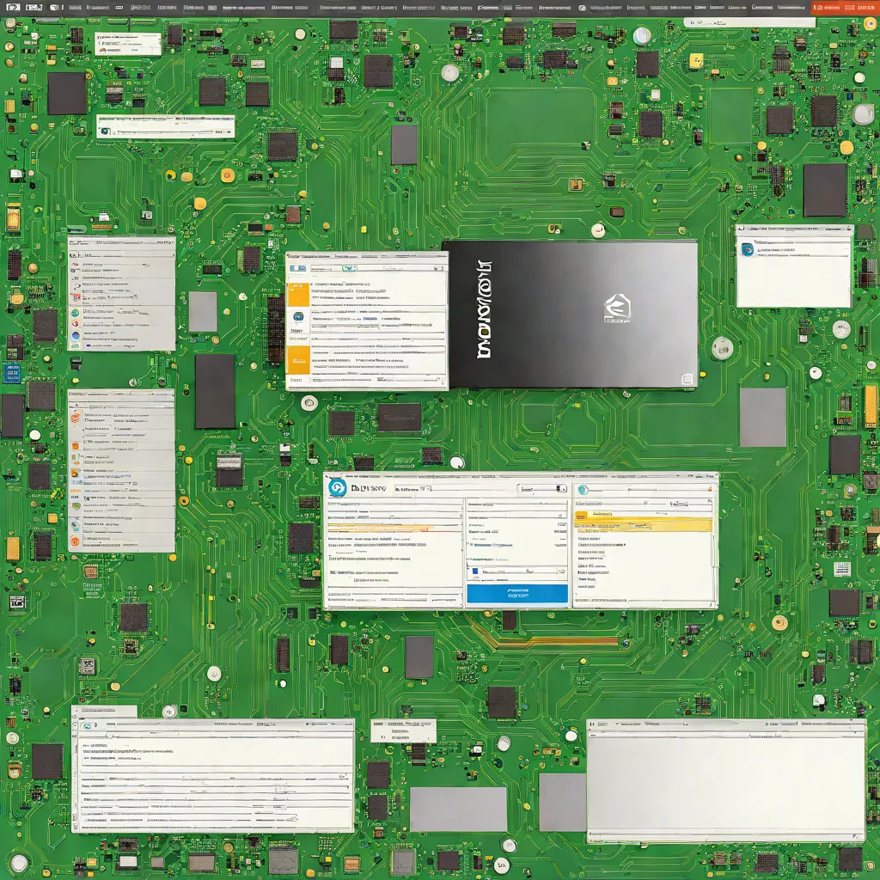This screenshot has width=880, height=880.
Task: Select the blue sphere icon row in upper list window
Action: coord(121,336)
